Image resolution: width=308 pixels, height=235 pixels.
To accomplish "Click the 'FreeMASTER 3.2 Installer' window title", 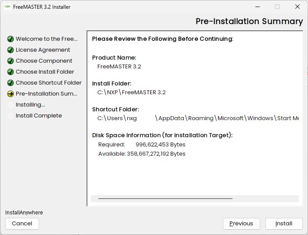I will pos(42,7).
